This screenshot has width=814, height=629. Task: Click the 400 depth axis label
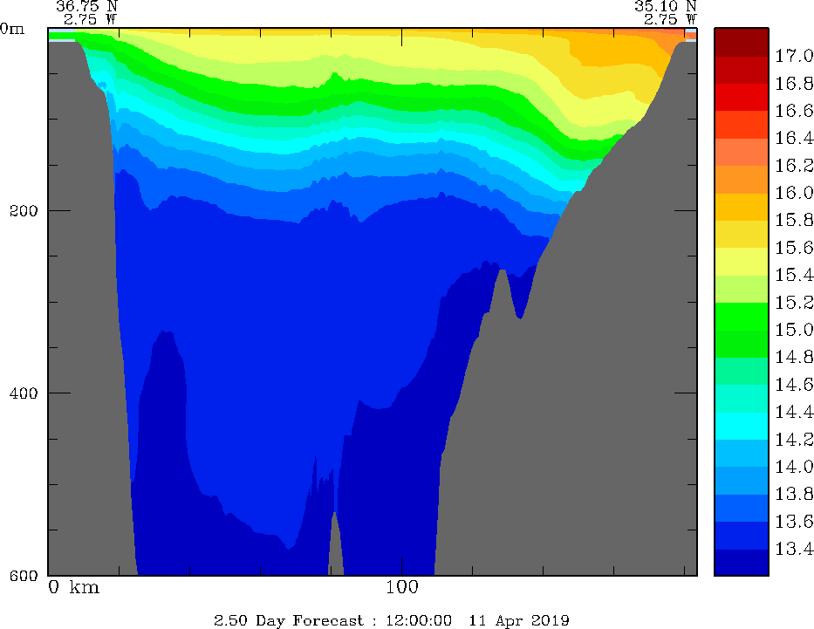24,393
